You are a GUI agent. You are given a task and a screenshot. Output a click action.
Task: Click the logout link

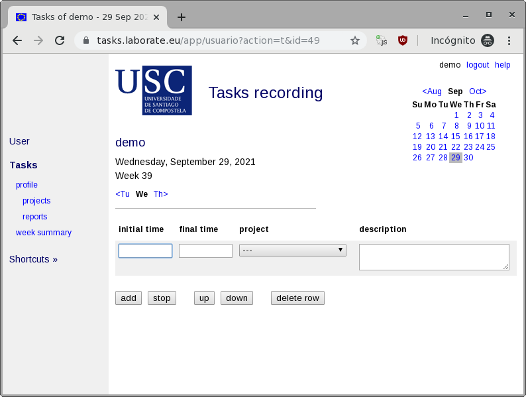click(x=477, y=65)
